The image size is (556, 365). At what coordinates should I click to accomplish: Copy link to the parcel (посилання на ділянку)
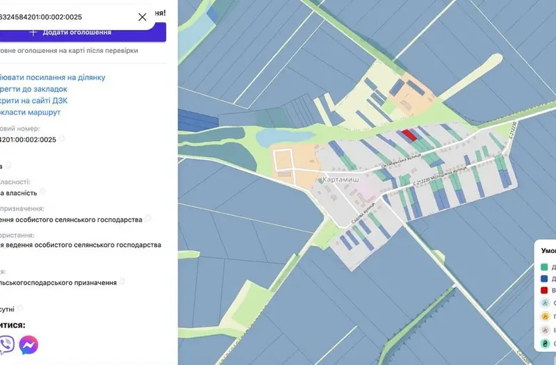click(53, 77)
